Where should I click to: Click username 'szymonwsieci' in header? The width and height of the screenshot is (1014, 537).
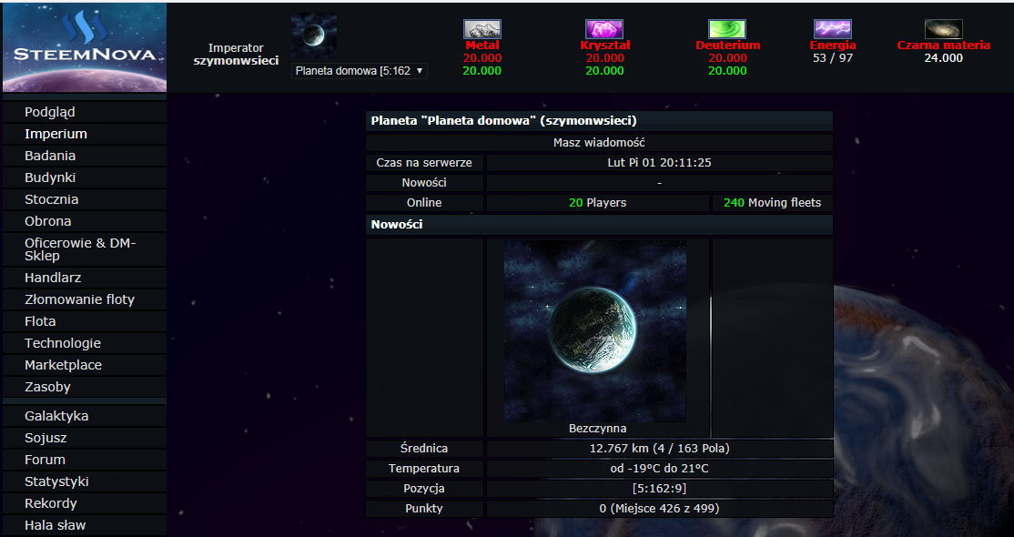[x=236, y=61]
